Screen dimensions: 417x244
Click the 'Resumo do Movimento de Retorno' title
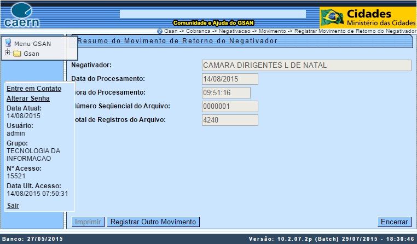[x=177, y=41]
